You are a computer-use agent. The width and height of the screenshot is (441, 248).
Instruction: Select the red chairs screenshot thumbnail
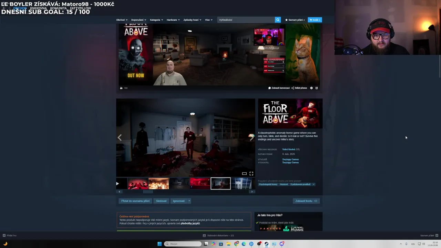point(138,184)
